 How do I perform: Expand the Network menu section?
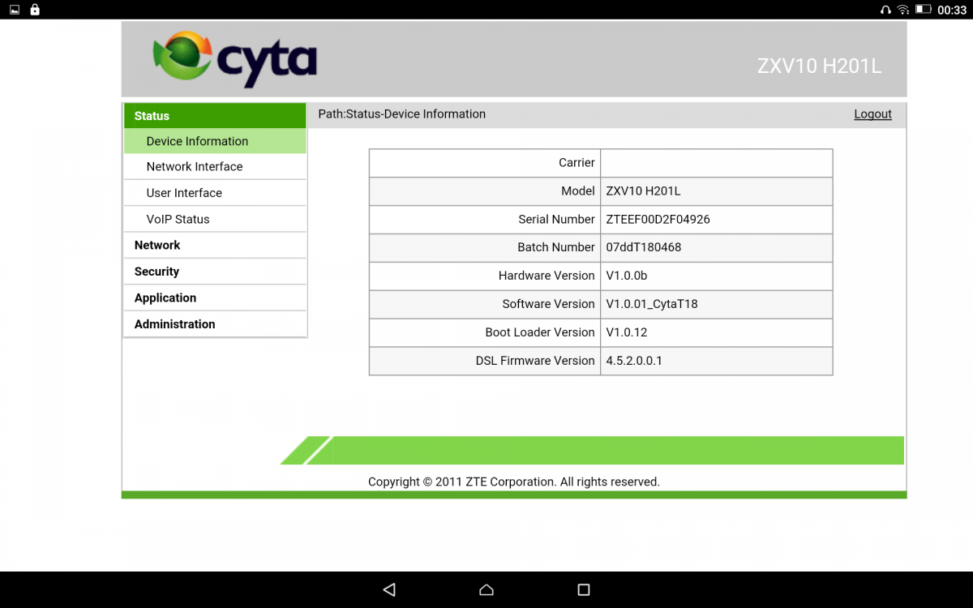pos(215,245)
